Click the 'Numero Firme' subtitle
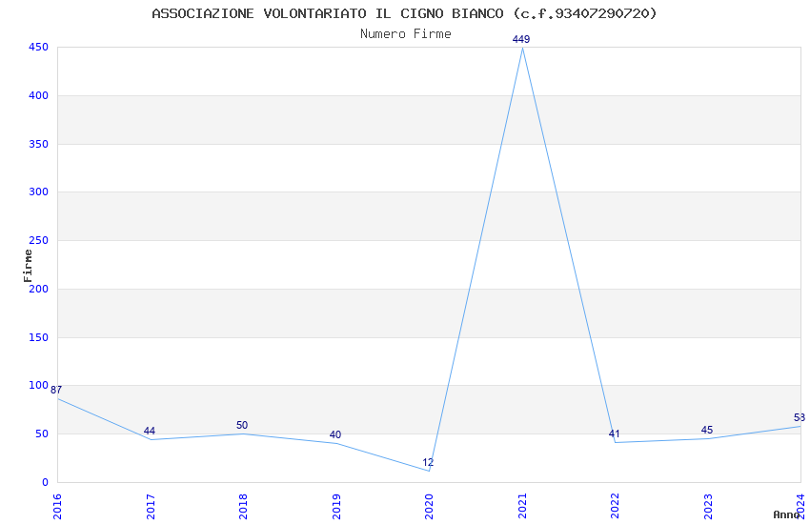This screenshot has width=810, height=524. 406,33
